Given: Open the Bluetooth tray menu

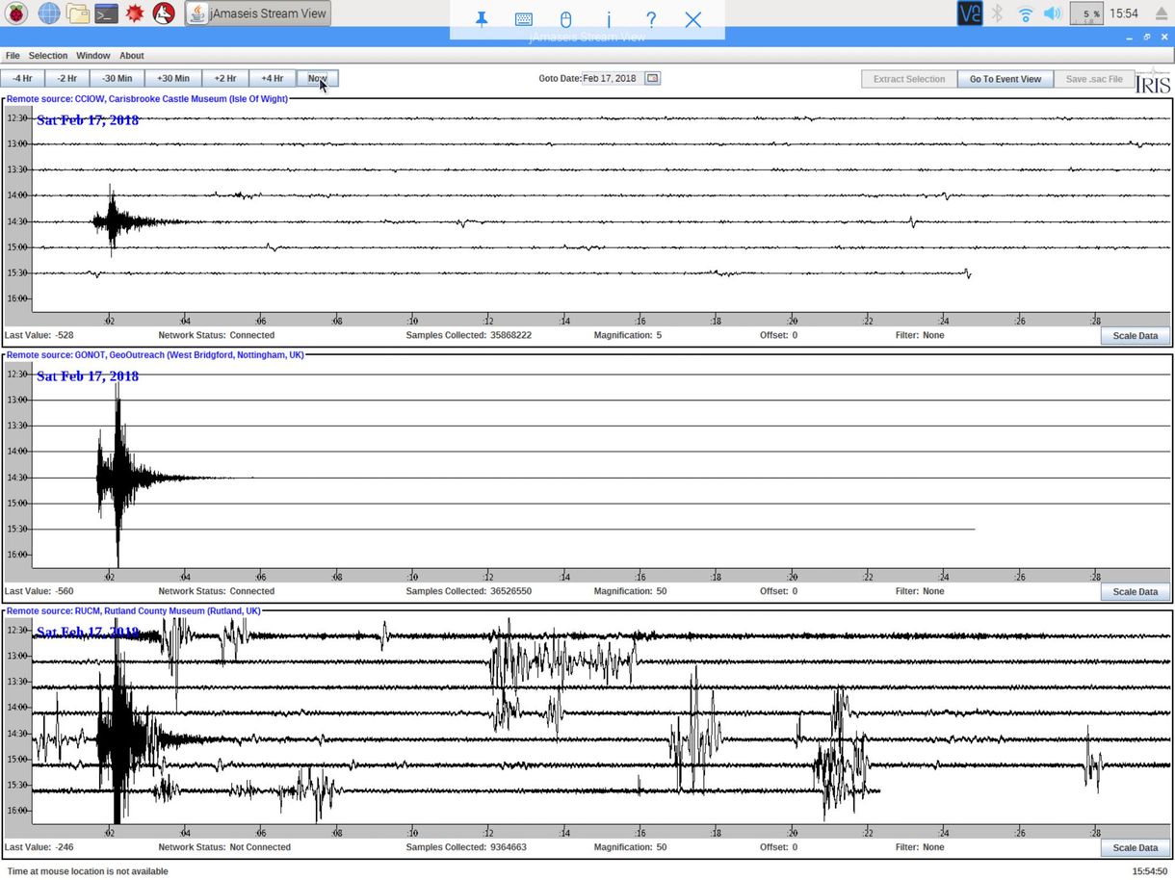Looking at the screenshot, I should pyautogui.click(x=998, y=13).
